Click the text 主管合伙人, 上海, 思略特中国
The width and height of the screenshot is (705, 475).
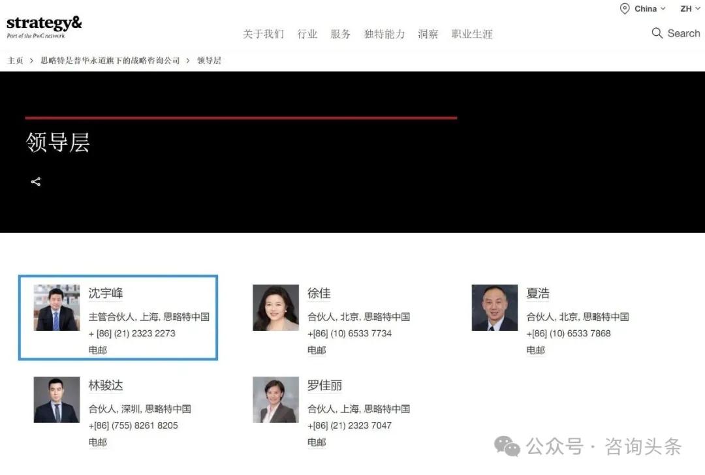click(x=149, y=317)
